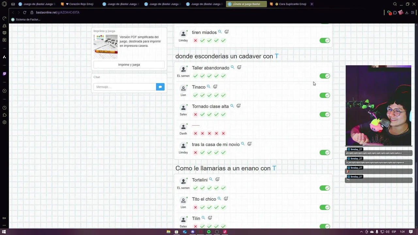Click the webcam video overlay

tap(378, 105)
